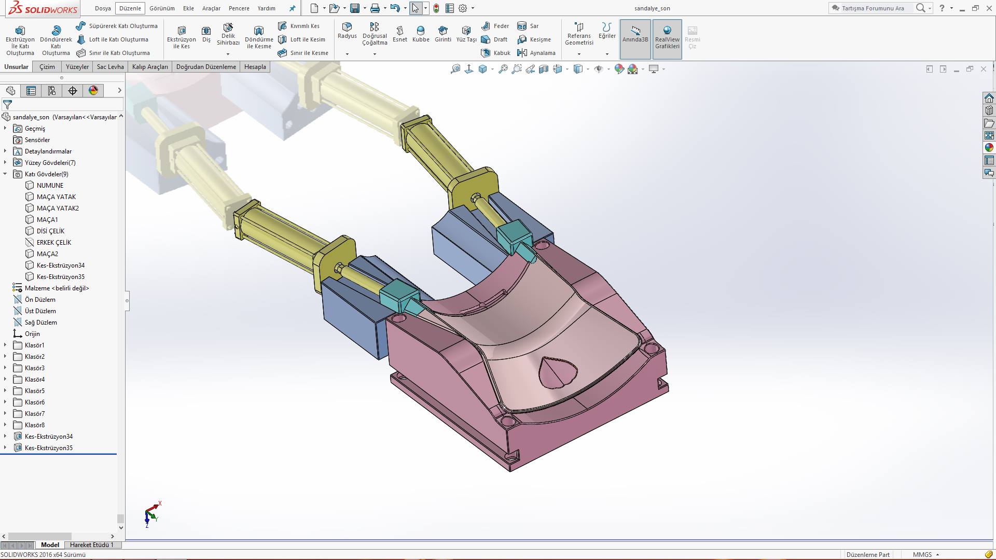Expand Yüzey Gövdeleri(7) node
996x560 pixels.
click(5, 162)
